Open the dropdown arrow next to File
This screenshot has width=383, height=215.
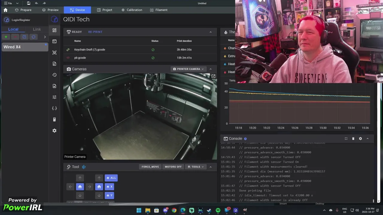pos(17,3)
